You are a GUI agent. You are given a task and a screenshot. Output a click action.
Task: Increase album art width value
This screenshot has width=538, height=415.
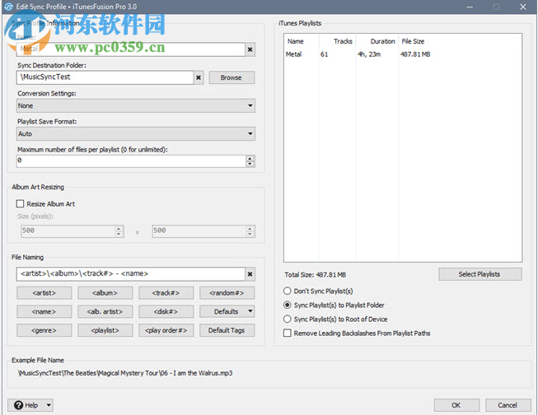click(119, 228)
